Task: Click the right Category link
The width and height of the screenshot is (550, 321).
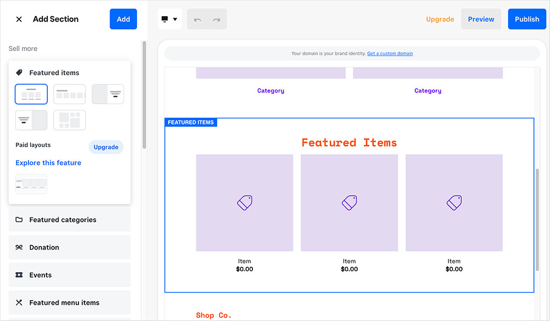Action: [x=428, y=91]
